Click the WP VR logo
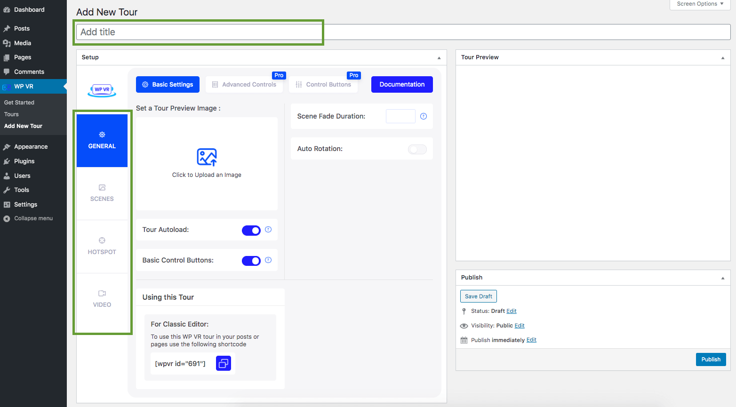The width and height of the screenshot is (736, 407). click(102, 89)
